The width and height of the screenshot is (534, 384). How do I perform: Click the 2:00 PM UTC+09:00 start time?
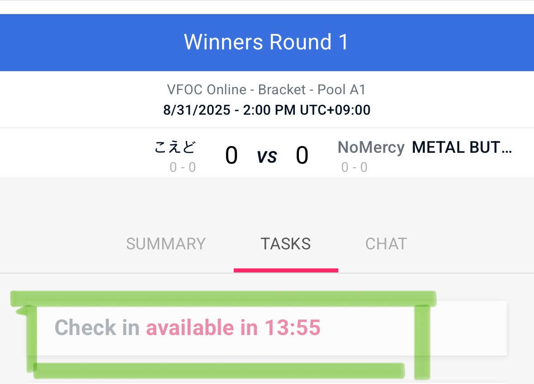point(307,110)
